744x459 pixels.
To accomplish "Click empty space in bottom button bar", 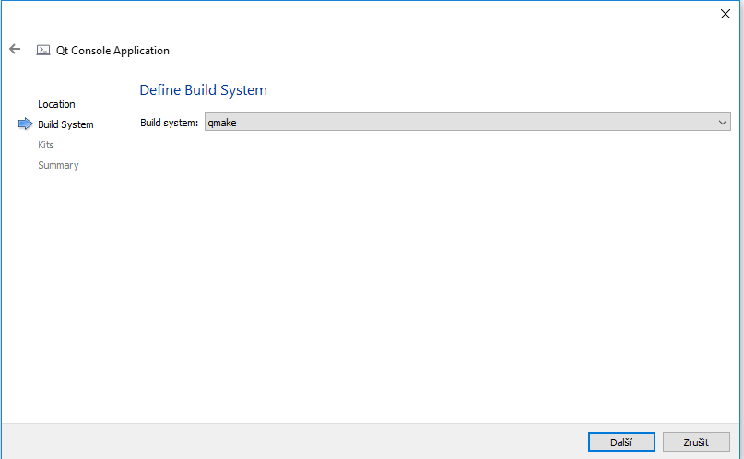I will coord(277,441).
